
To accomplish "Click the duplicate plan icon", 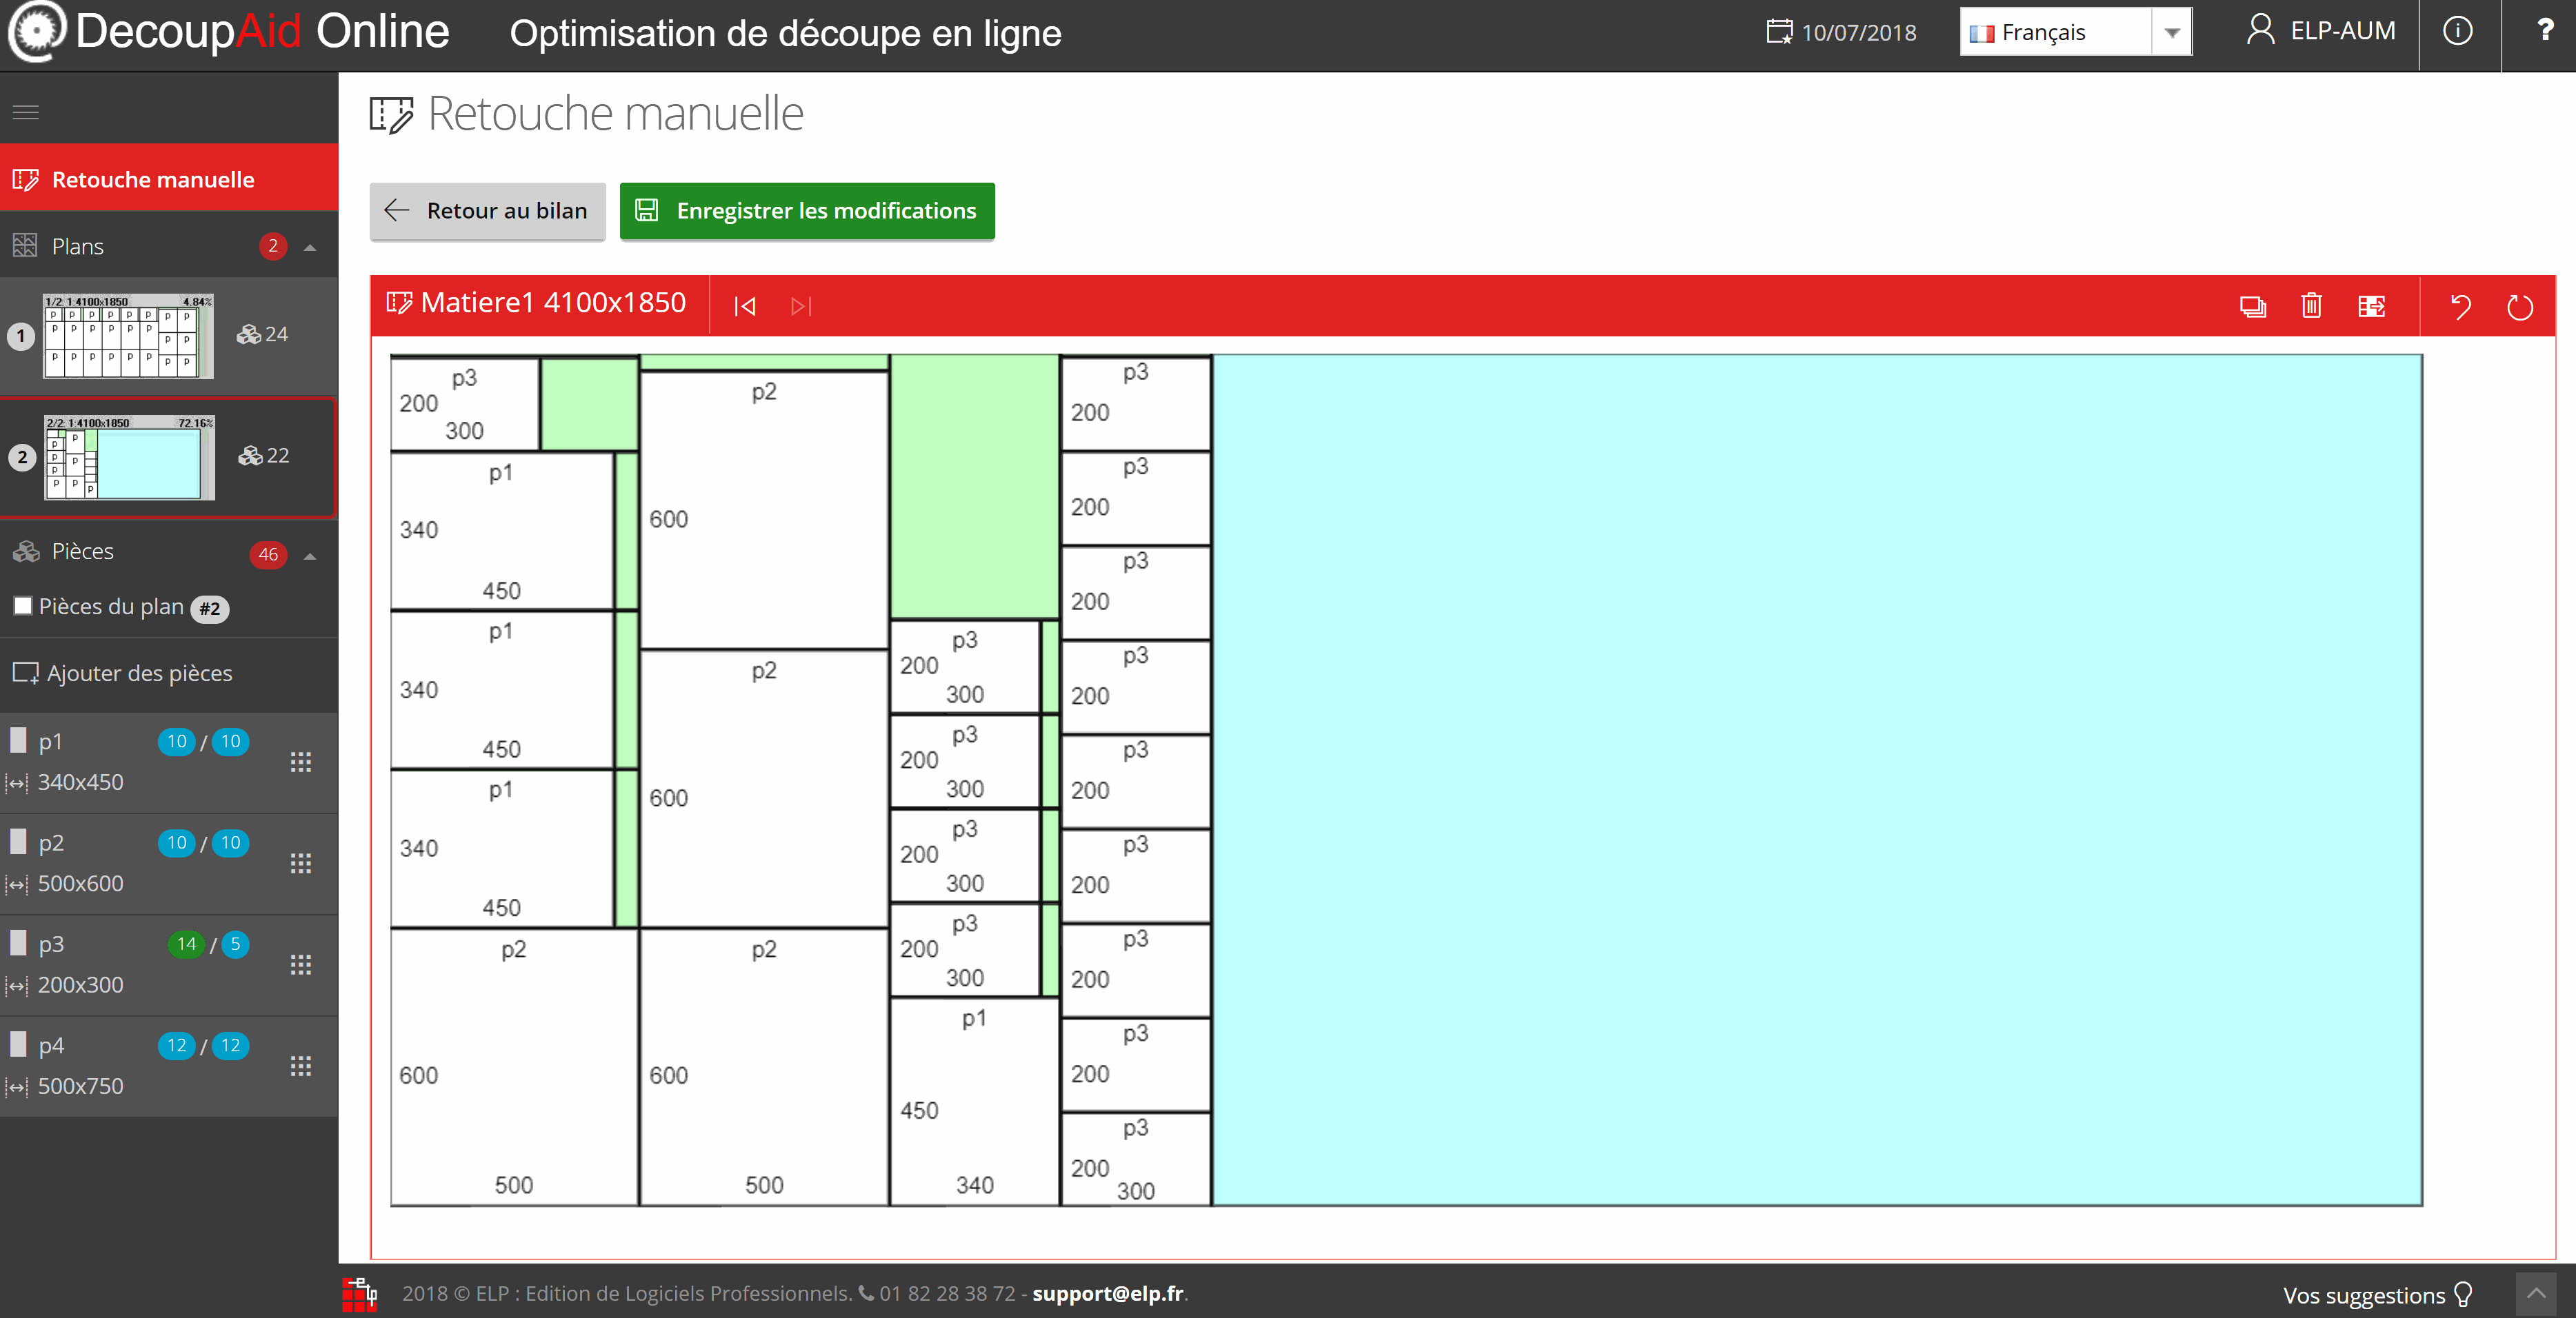I will click(x=2252, y=306).
